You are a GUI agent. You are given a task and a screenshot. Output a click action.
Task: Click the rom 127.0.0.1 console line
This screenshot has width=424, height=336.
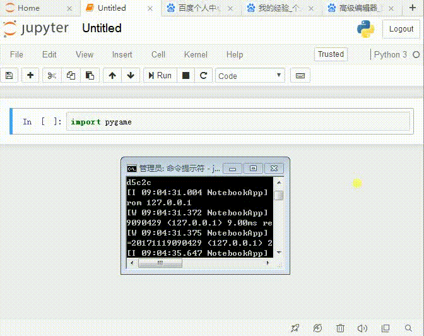coord(159,203)
